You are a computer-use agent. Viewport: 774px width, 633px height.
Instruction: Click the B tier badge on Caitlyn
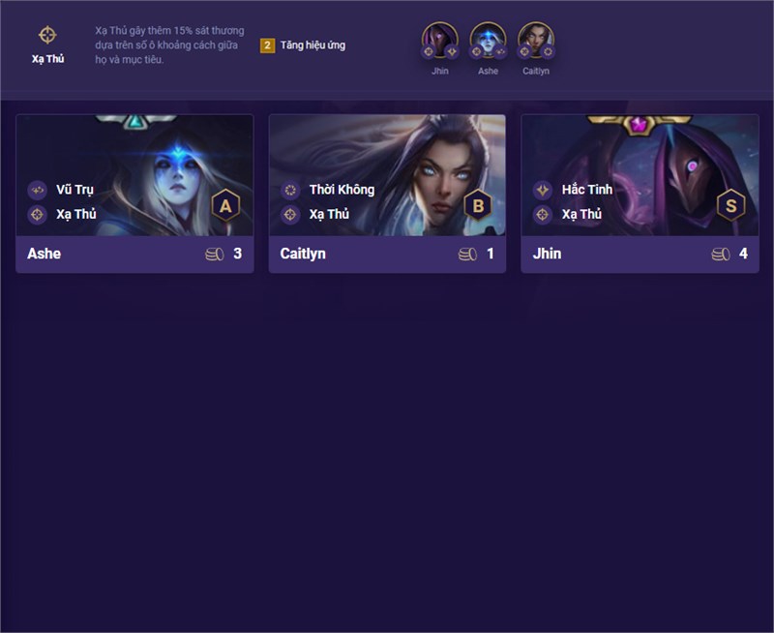478,205
